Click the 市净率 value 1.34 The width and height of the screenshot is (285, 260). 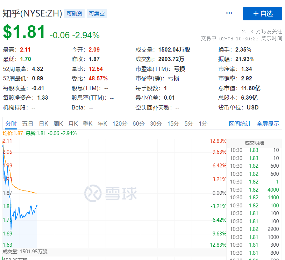(247, 69)
